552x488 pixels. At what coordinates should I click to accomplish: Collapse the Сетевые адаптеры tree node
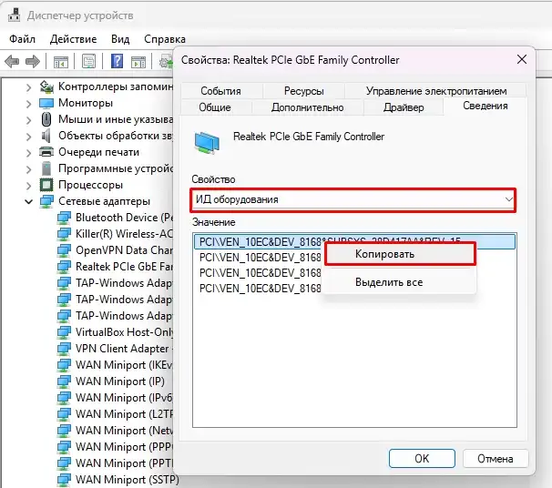[28, 201]
